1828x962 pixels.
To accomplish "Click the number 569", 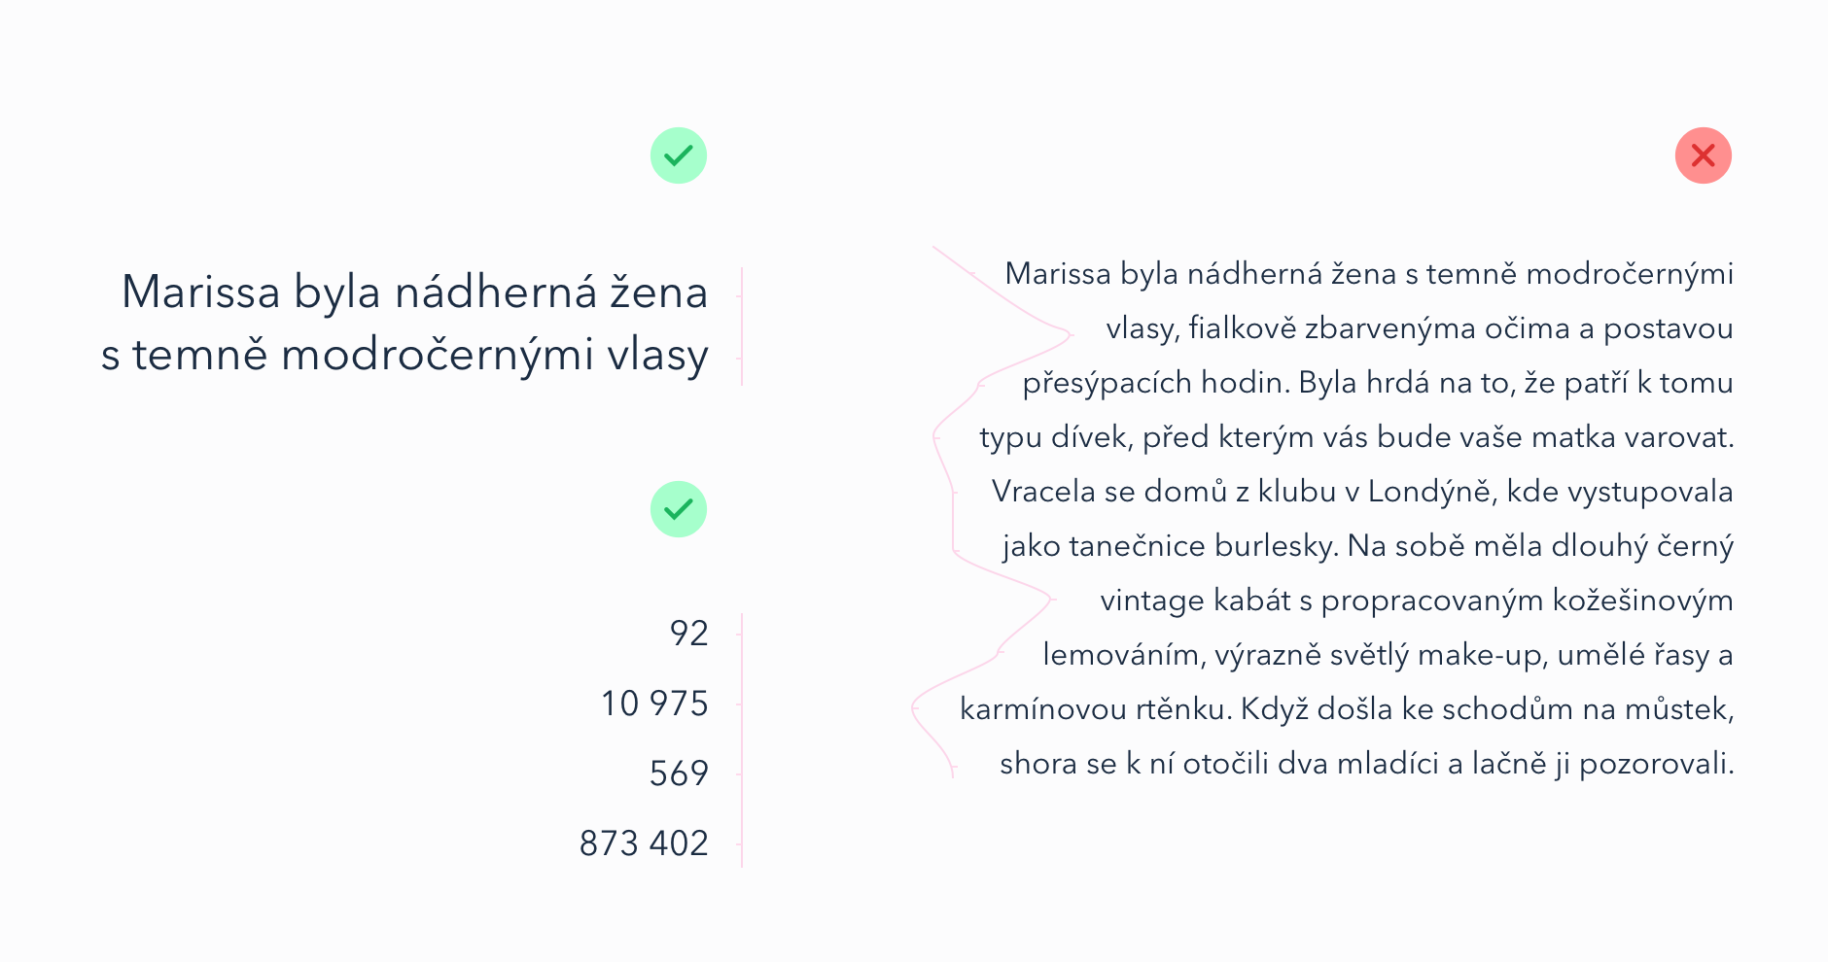I will [679, 773].
